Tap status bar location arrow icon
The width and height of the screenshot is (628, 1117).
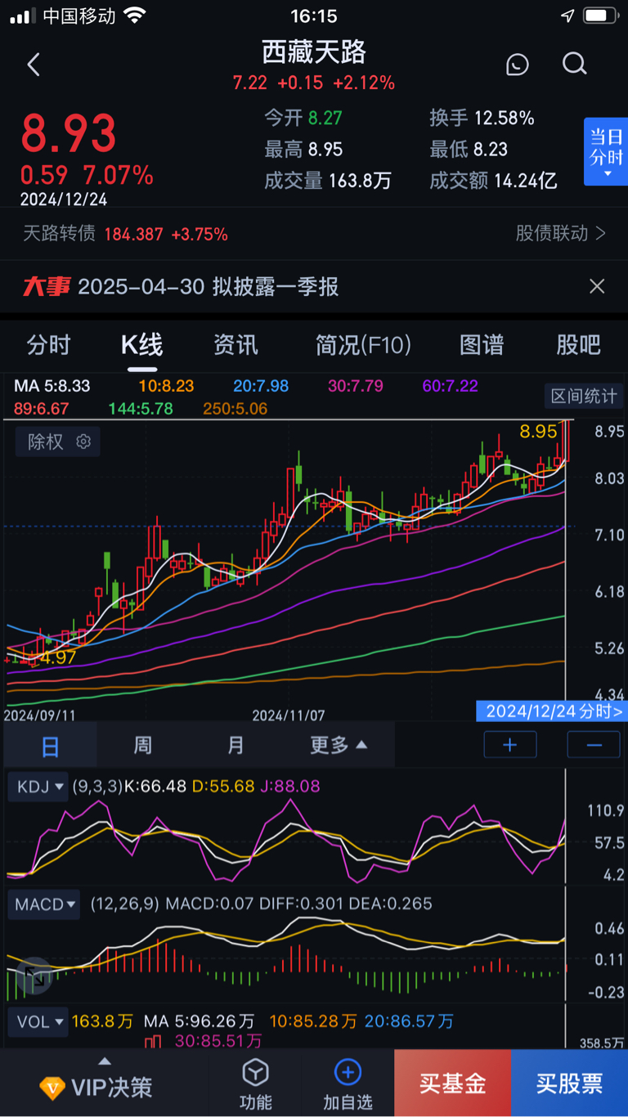coord(568,16)
